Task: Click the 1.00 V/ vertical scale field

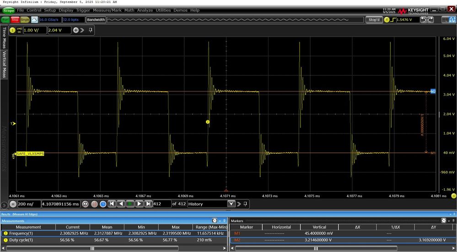Action: coord(35,30)
